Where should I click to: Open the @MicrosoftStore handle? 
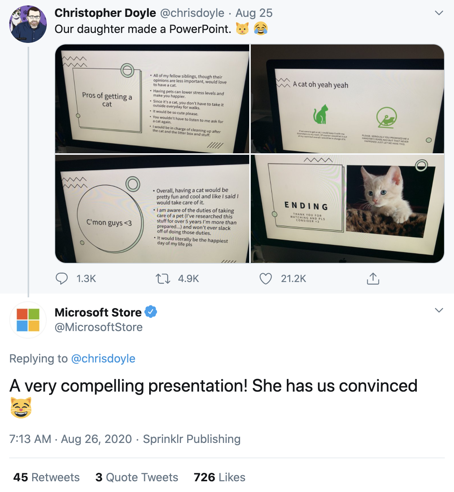pos(99,327)
